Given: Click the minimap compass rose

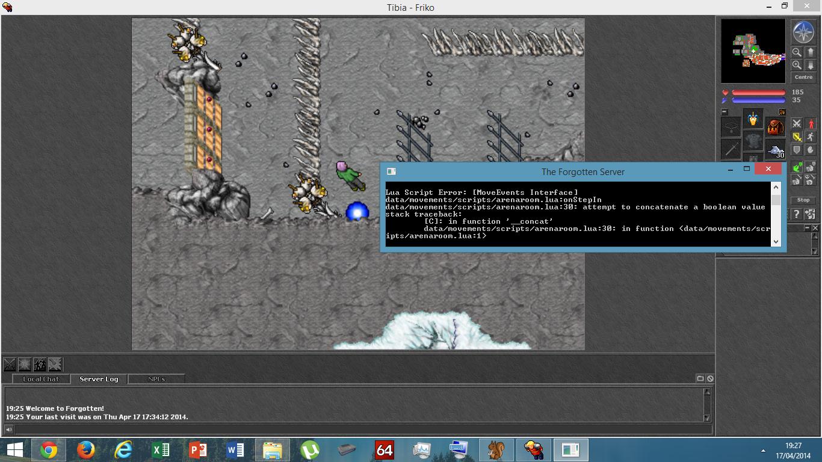Looking at the screenshot, I should click(x=804, y=32).
